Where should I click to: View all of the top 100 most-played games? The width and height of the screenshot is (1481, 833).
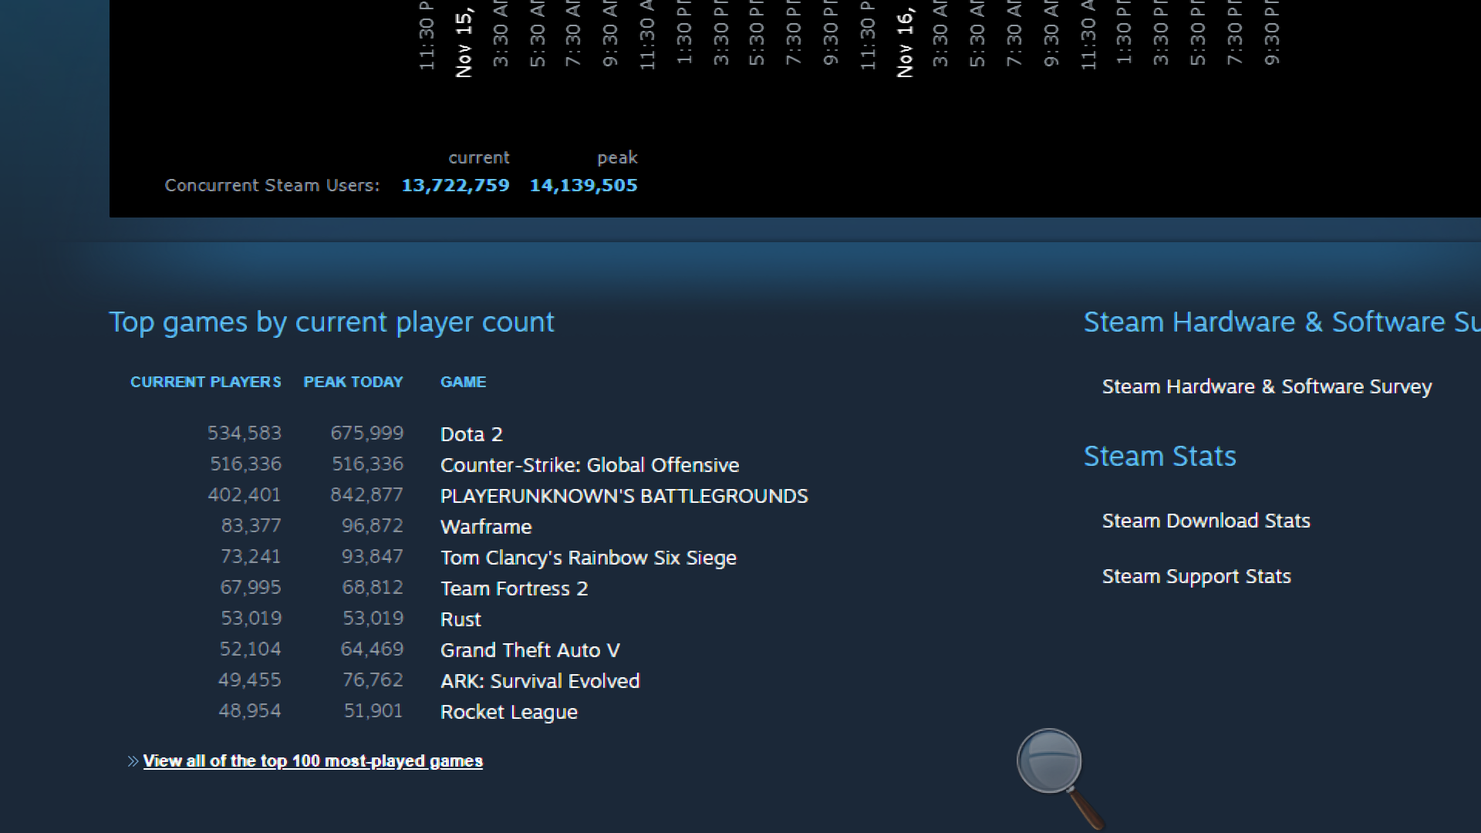click(x=312, y=760)
